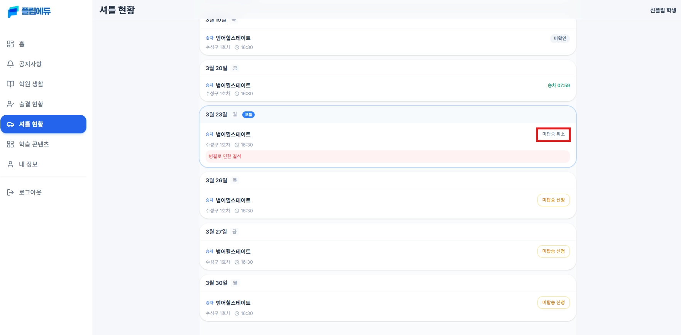Click 신플립 학생 user name
Image resolution: width=681 pixels, height=335 pixels.
pyautogui.click(x=663, y=10)
